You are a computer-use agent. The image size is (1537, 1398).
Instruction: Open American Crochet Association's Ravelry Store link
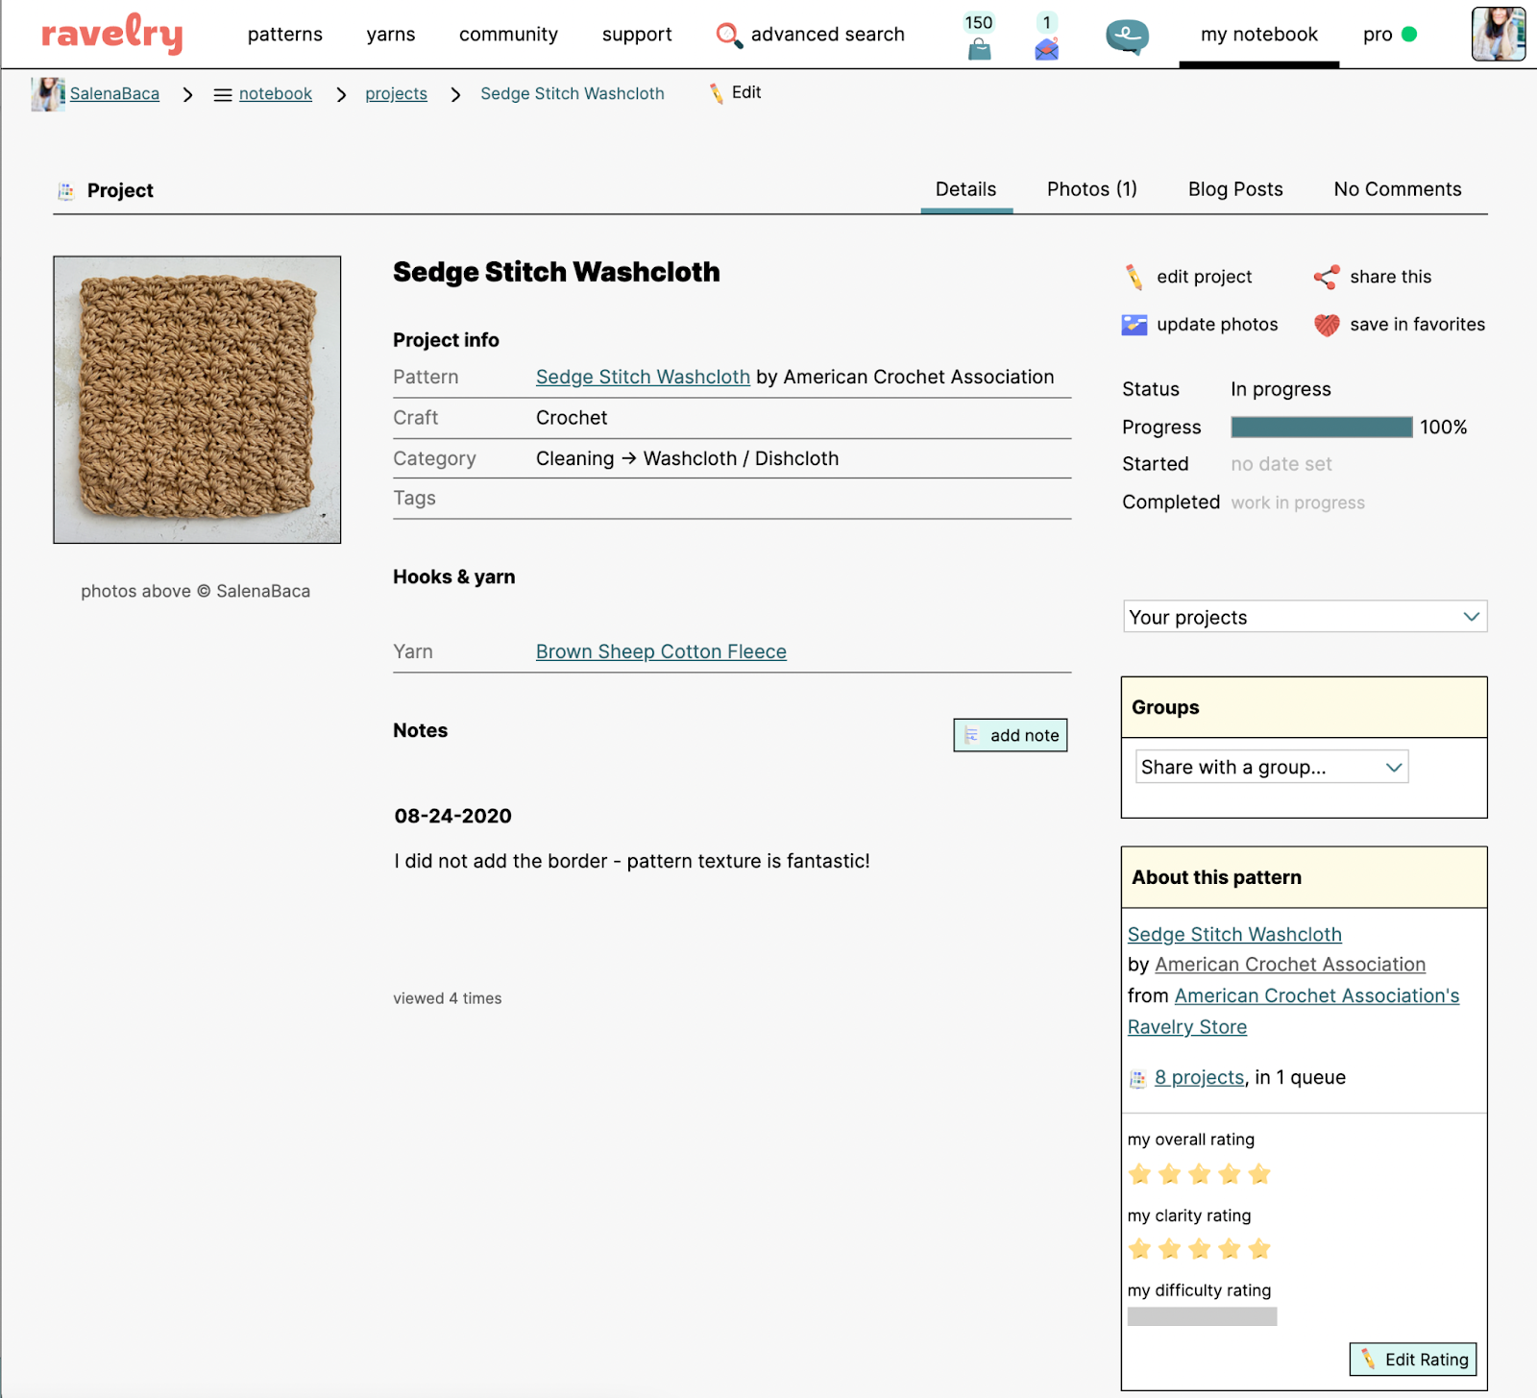point(1293,1012)
